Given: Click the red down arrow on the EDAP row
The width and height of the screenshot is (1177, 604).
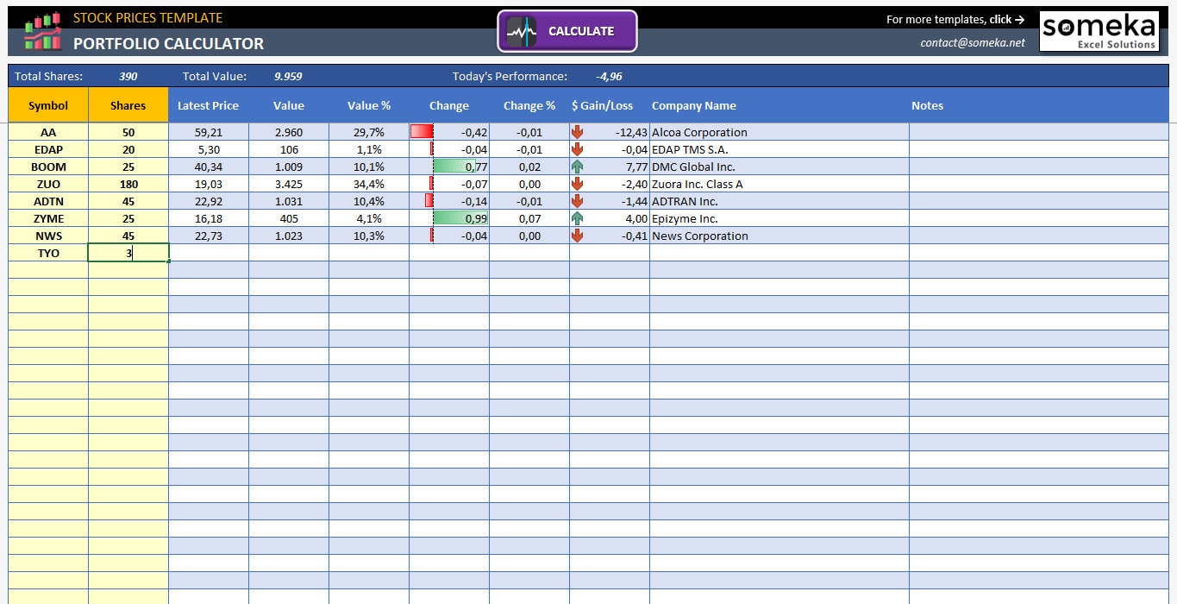Looking at the screenshot, I should coord(576,149).
